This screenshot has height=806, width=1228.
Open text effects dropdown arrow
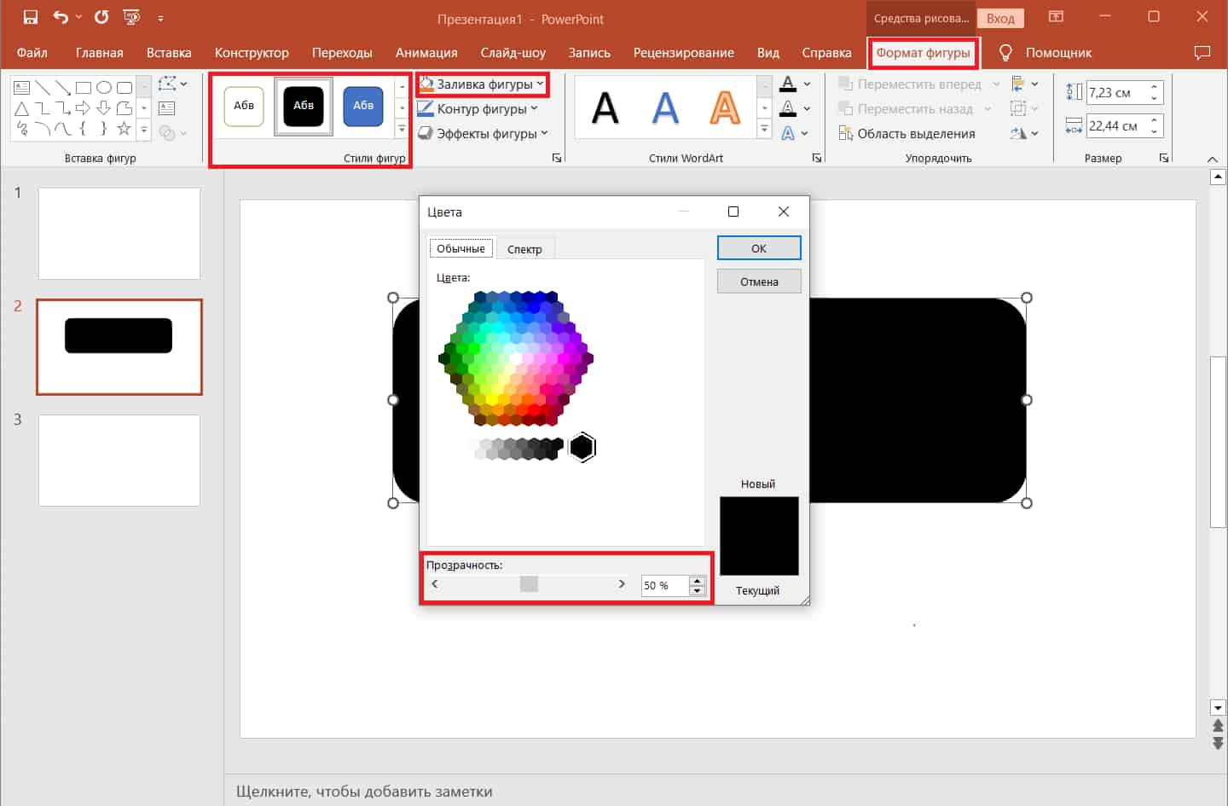click(x=804, y=133)
